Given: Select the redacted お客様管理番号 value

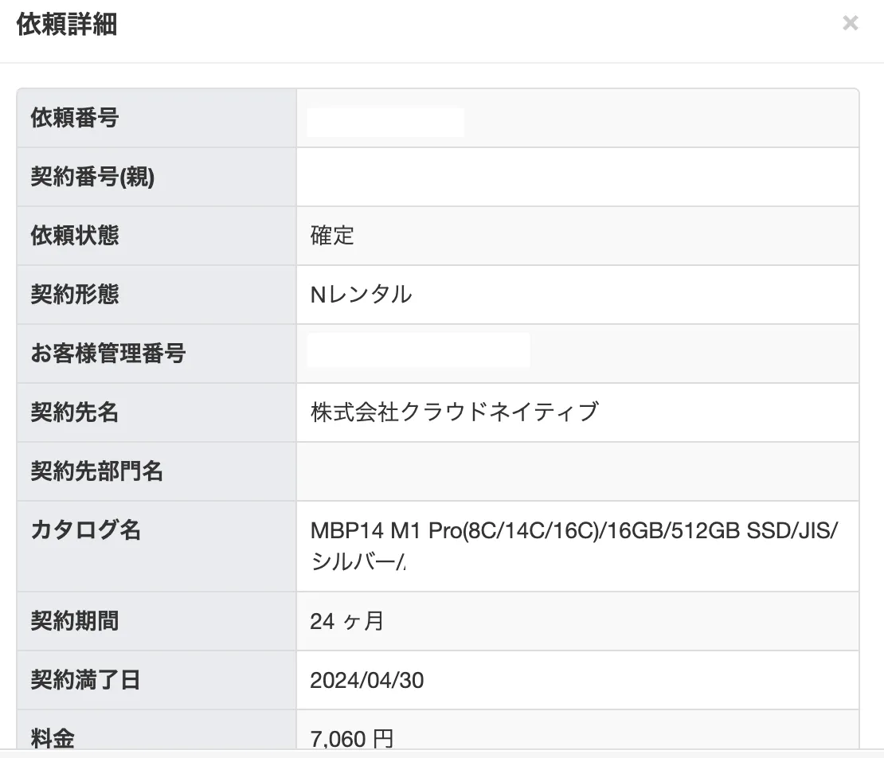Looking at the screenshot, I should click(x=418, y=350).
